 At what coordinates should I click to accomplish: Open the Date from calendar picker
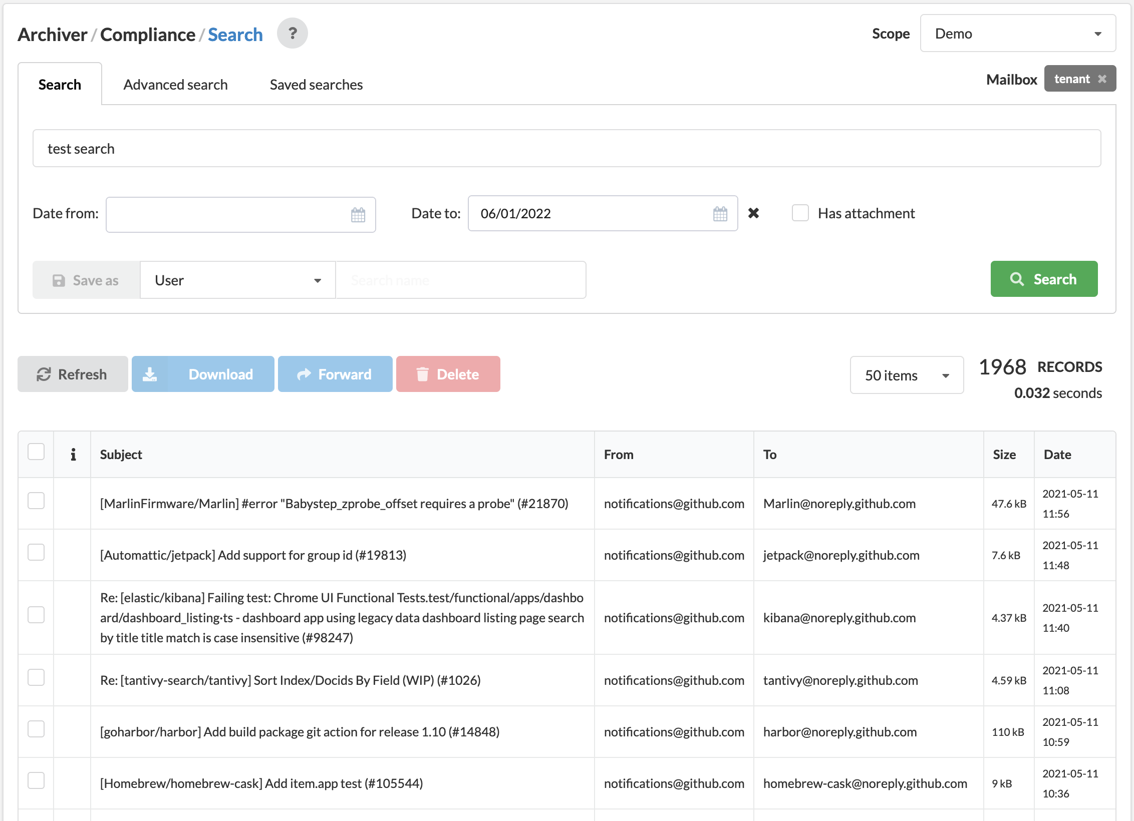point(358,215)
